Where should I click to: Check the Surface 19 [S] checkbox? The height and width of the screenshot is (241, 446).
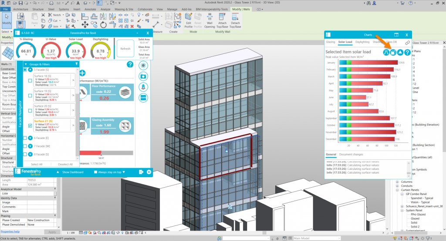(x=30, y=96)
